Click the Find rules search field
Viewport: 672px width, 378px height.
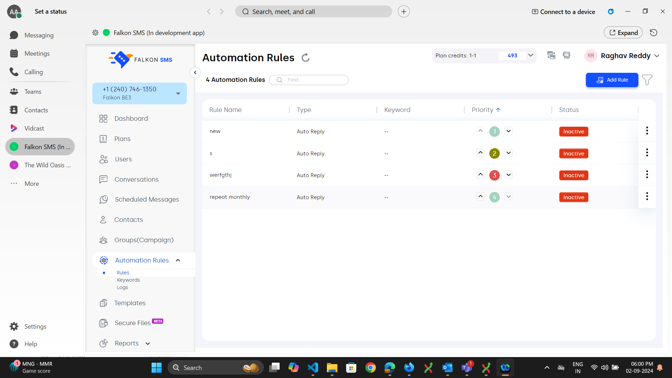[x=309, y=80]
